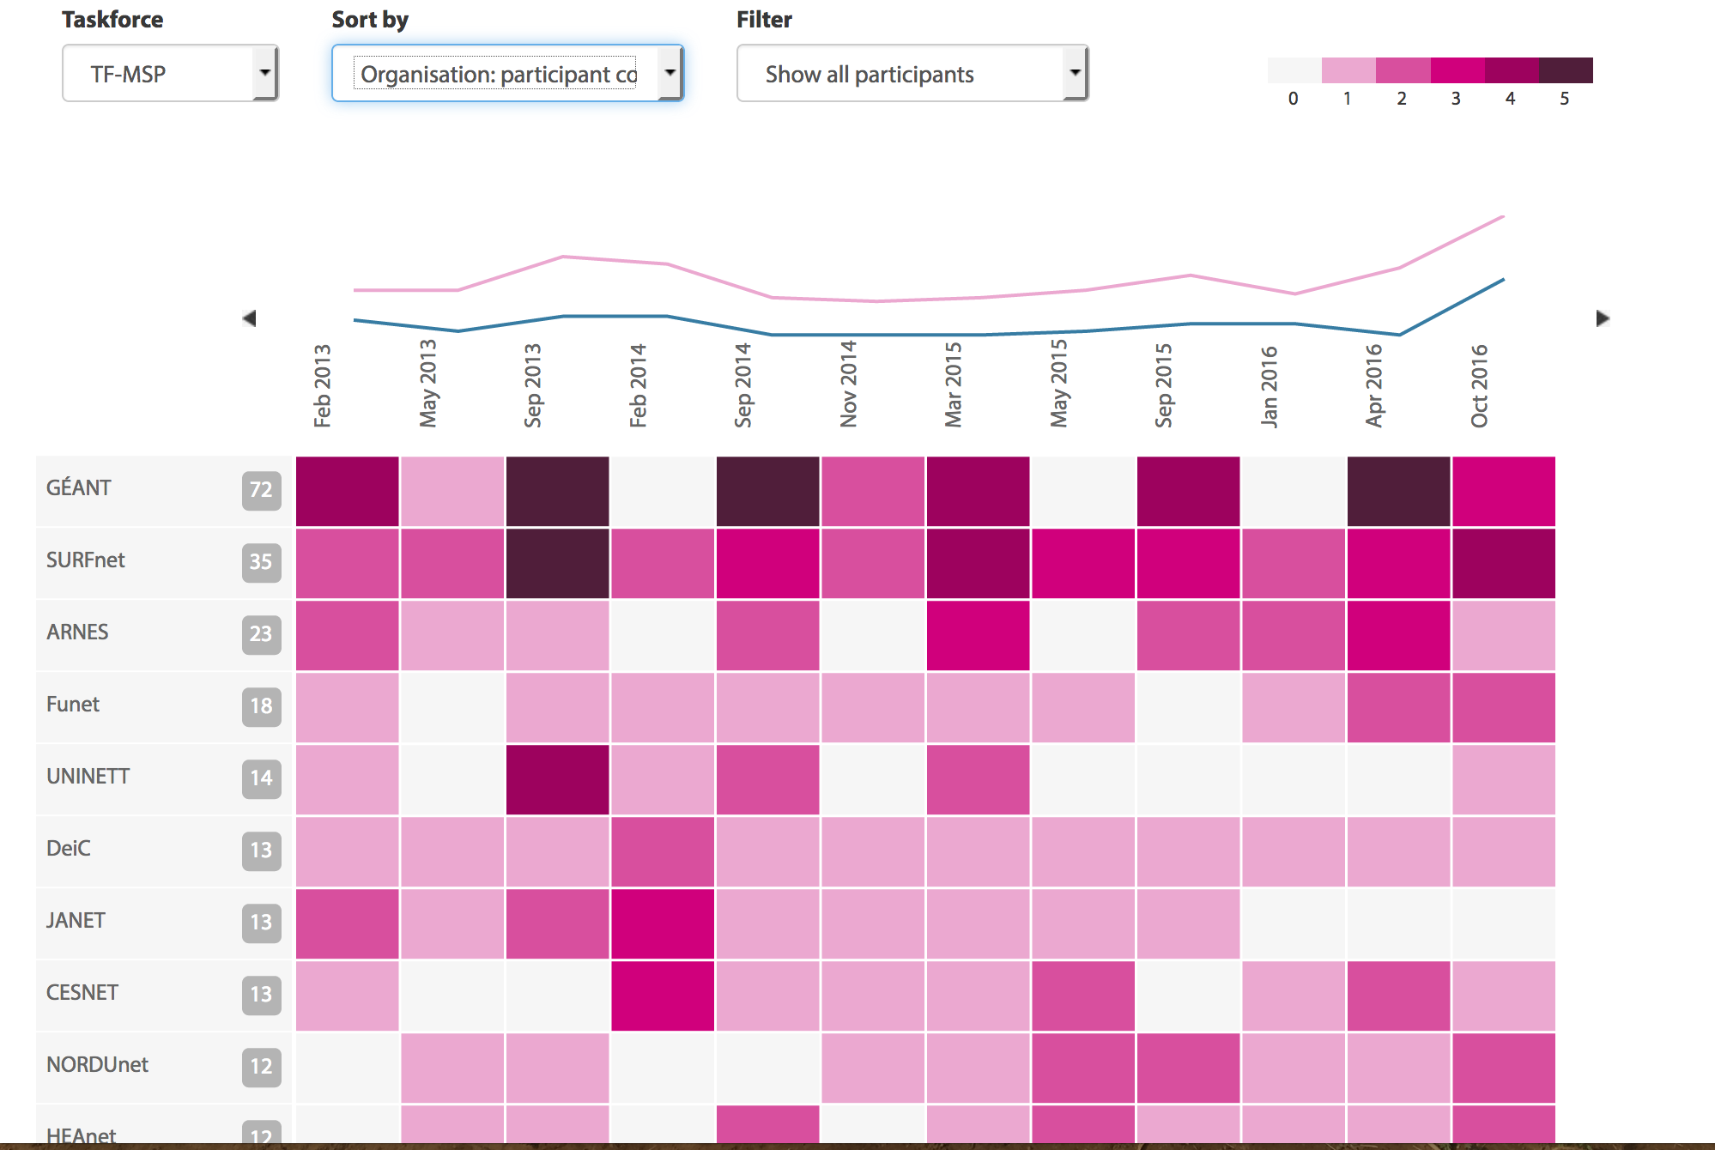The width and height of the screenshot is (1715, 1150).
Task: Click UNINETT heatmap cell for Sep 2013
Action: (x=557, y=779)
